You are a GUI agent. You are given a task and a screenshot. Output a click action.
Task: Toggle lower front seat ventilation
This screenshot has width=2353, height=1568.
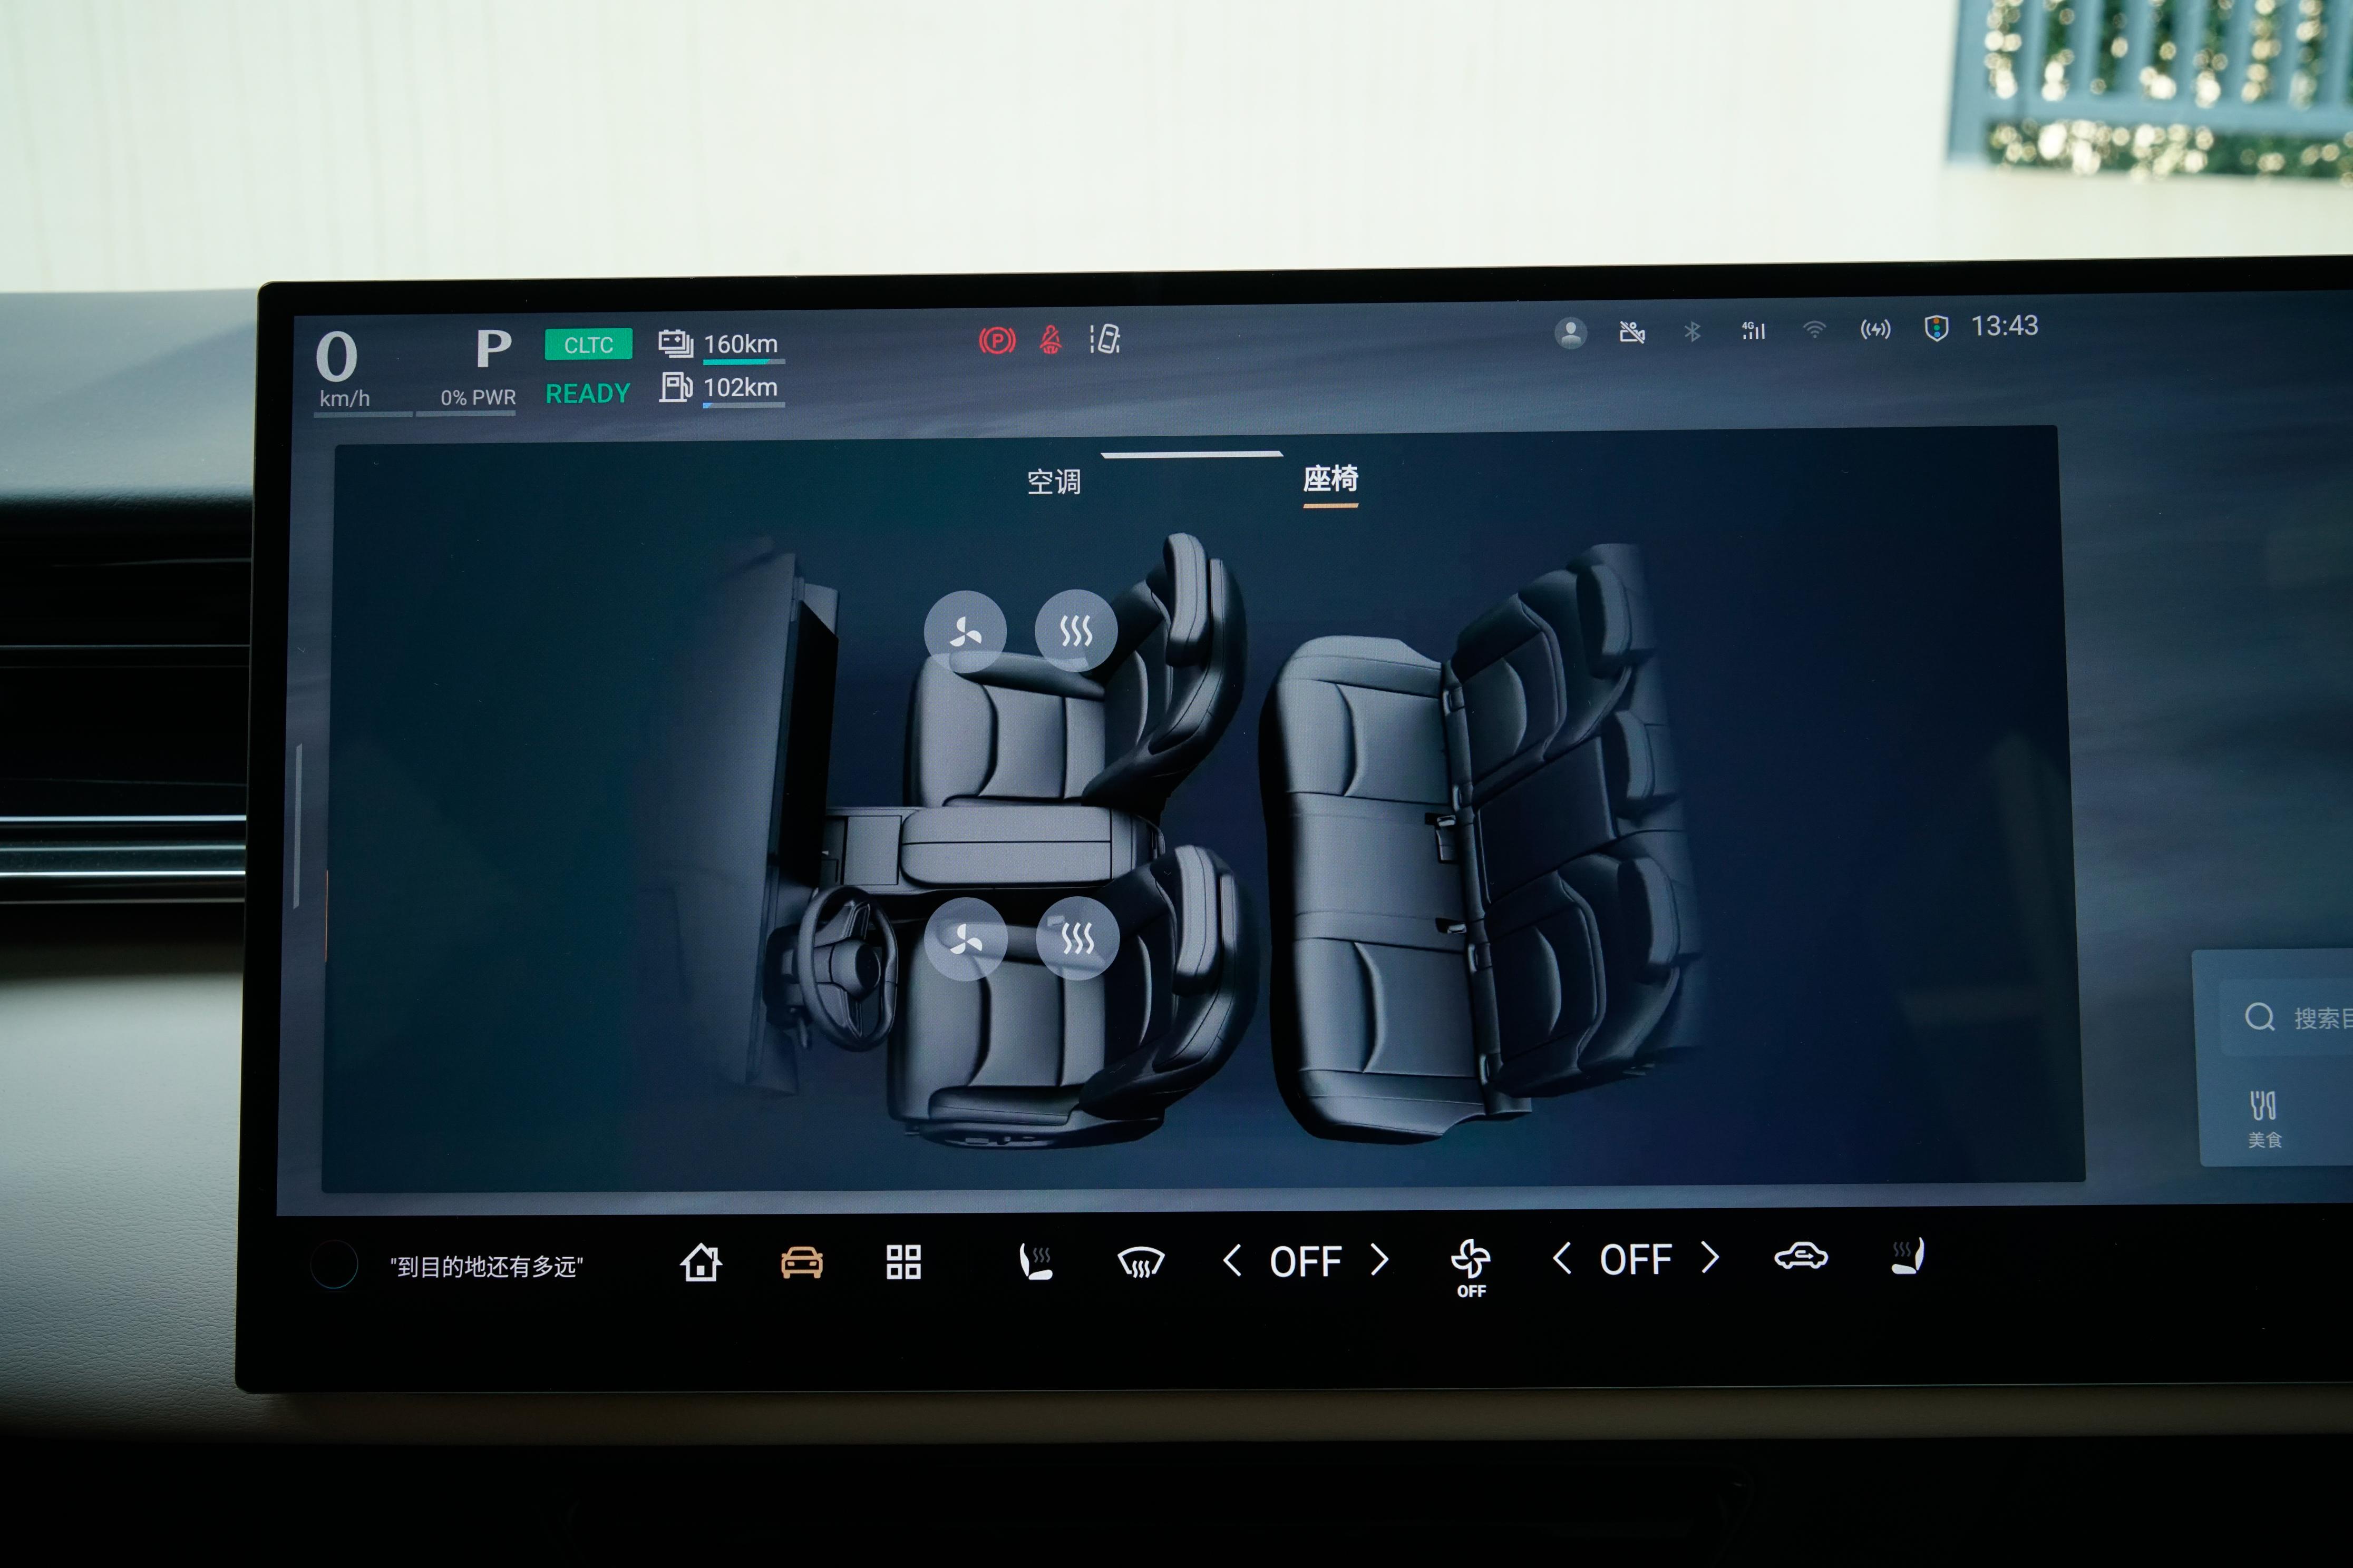(x=966, y=939)
